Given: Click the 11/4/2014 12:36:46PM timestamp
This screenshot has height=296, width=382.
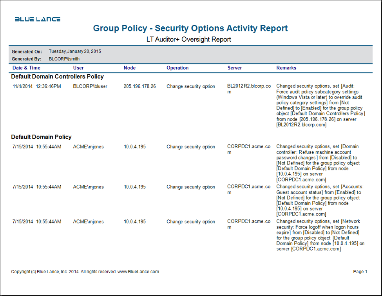Looking at the screenshot, I should click(x=37, y=86).
